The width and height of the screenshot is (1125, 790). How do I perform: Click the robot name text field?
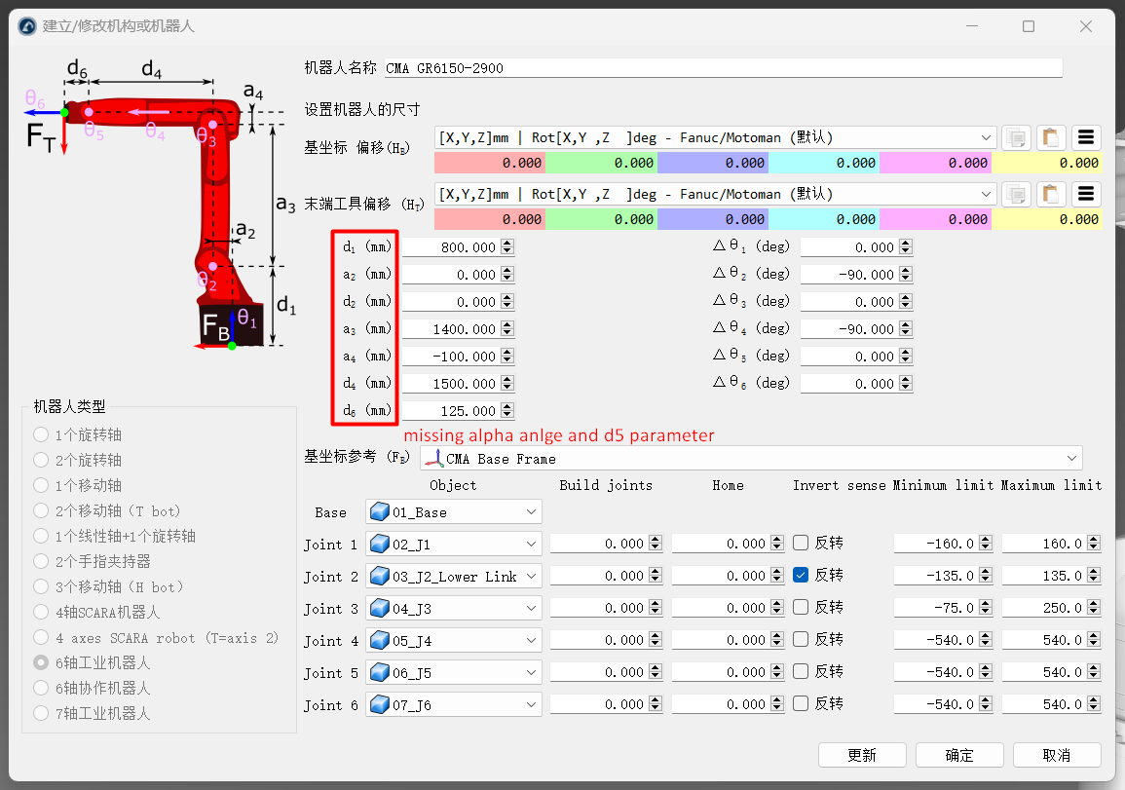tap(721, 68)
